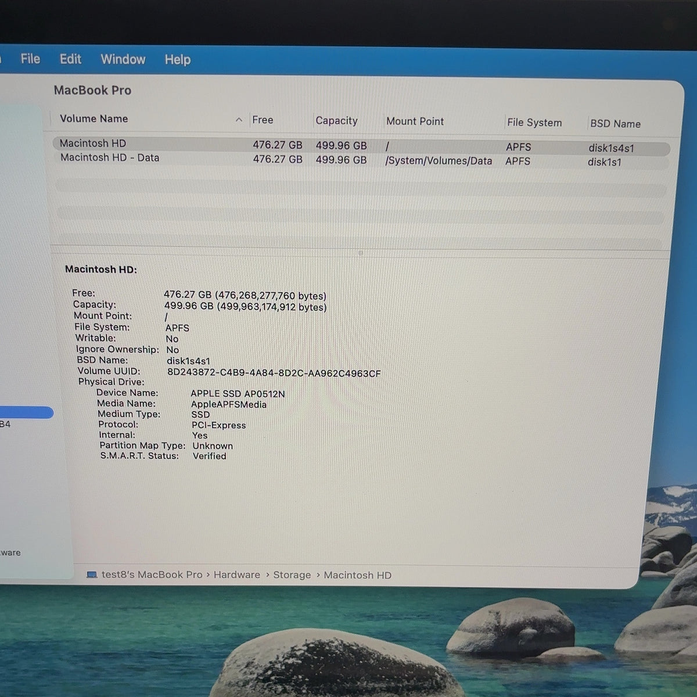Open the Edit menu
697x697 pixels.
(x=70, y=59)
